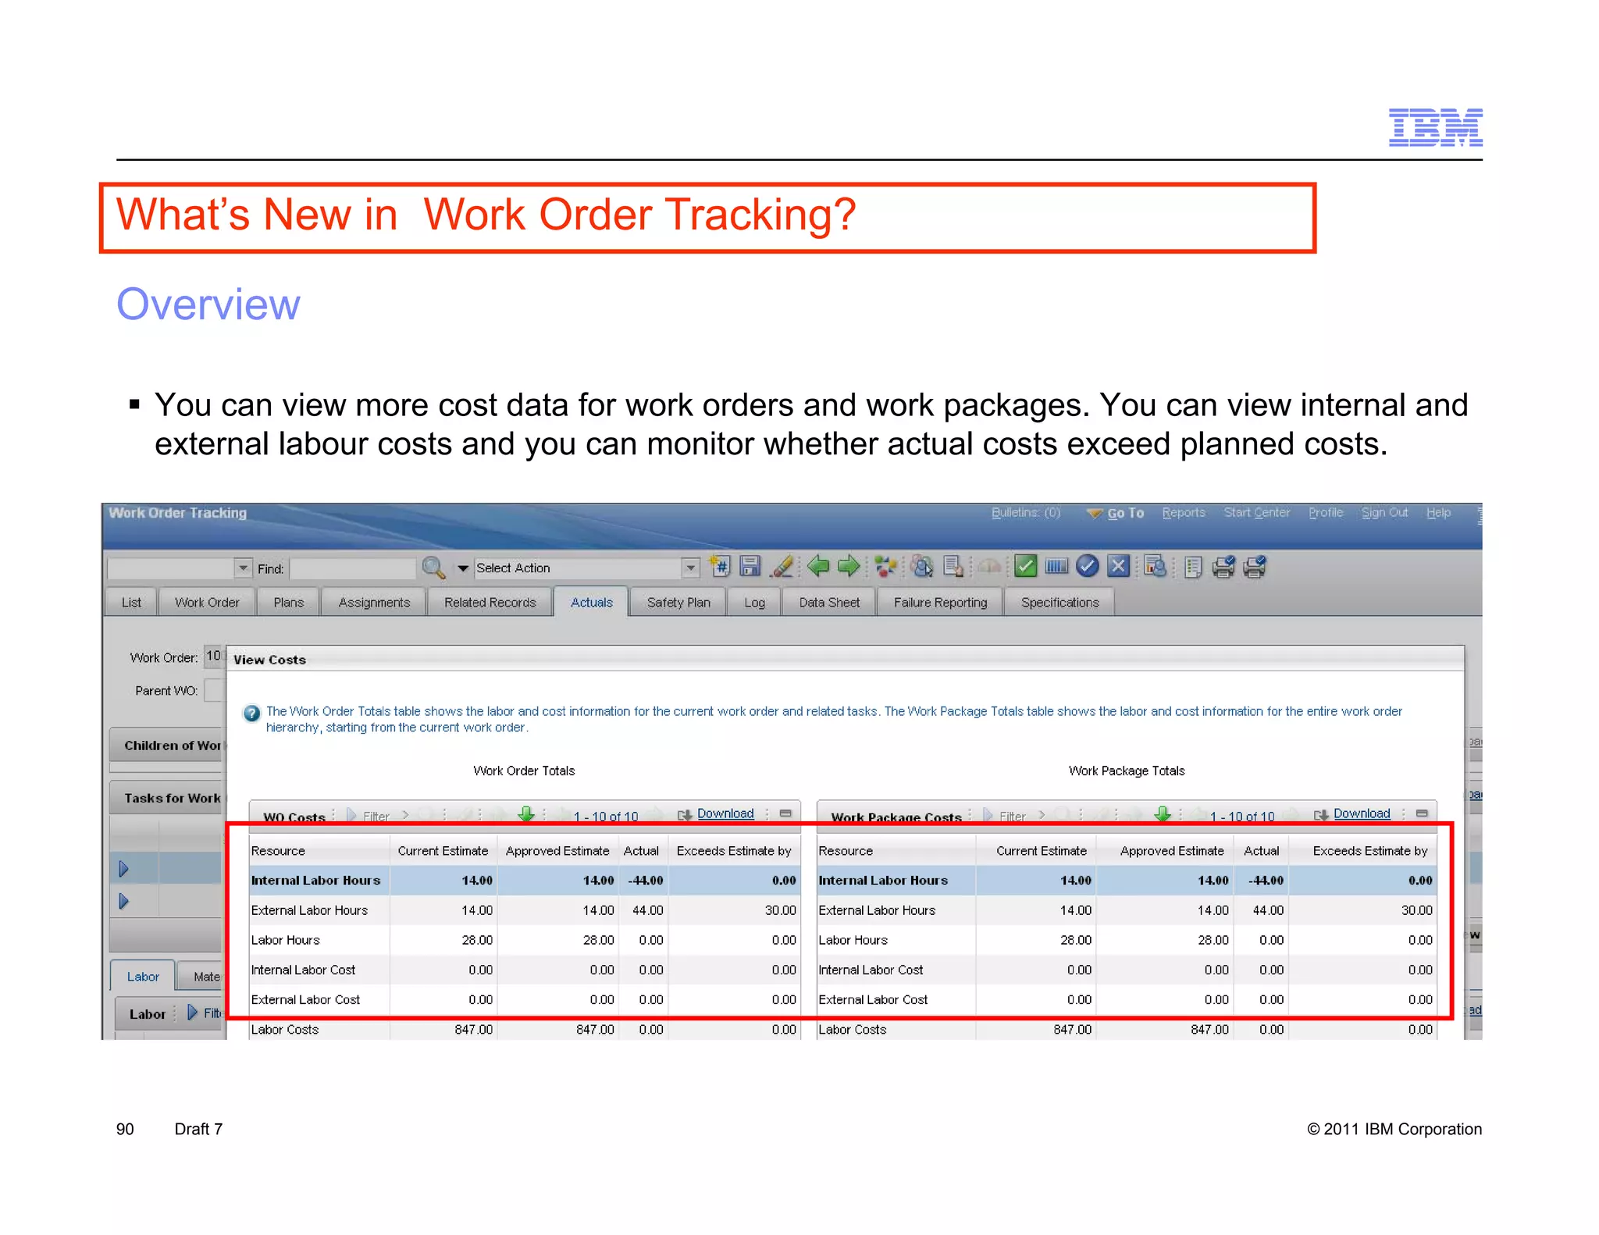Open the Select Action dropdown

[690, 568]
